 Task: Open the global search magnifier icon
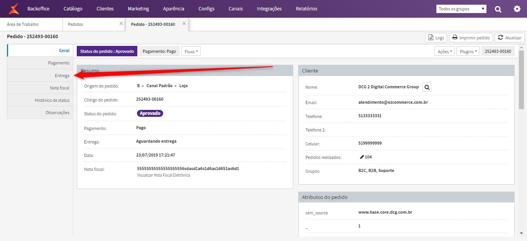[x=498, y=9]
